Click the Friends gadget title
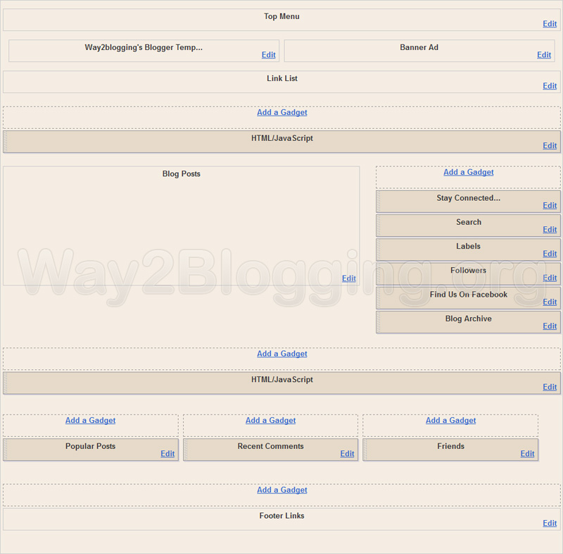 click(x=450, y=445)
